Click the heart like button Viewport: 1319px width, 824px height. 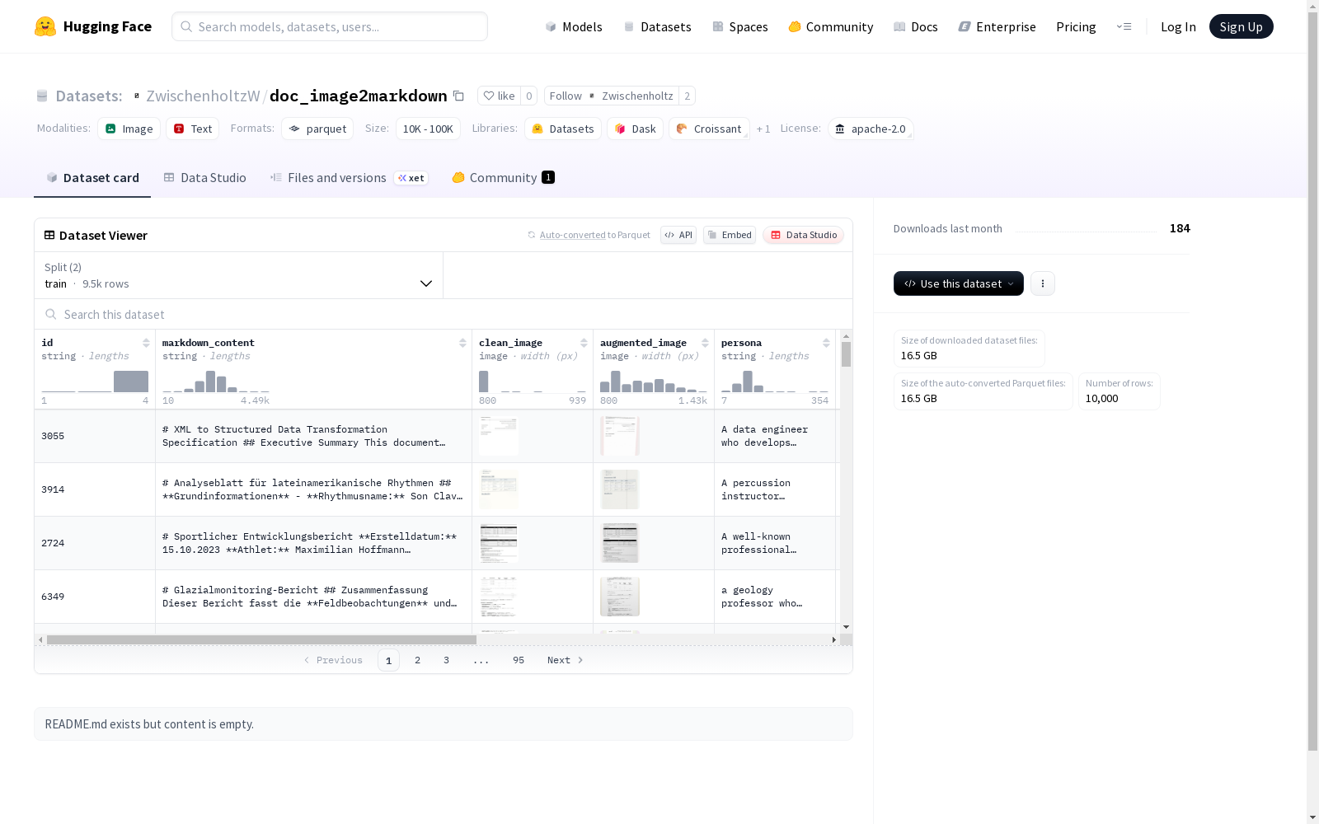(499, 96)
